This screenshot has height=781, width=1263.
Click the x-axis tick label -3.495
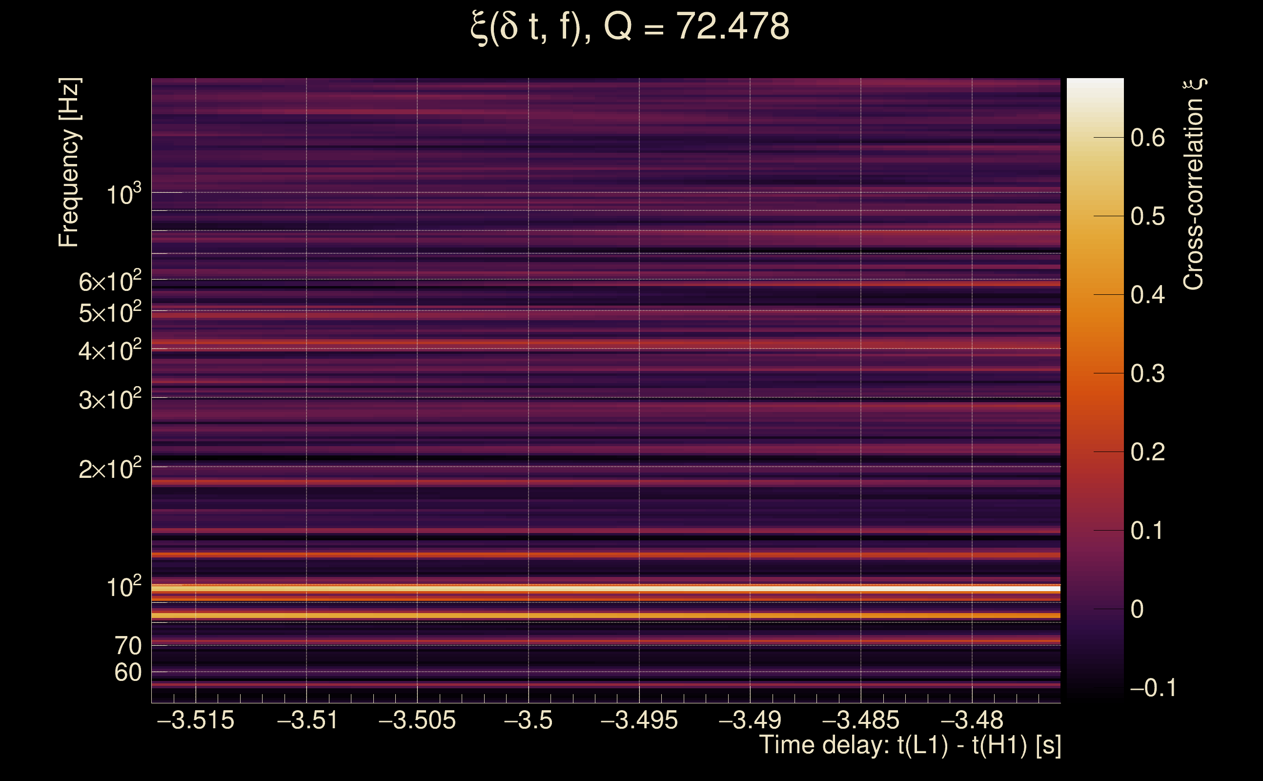pos(639,720)
